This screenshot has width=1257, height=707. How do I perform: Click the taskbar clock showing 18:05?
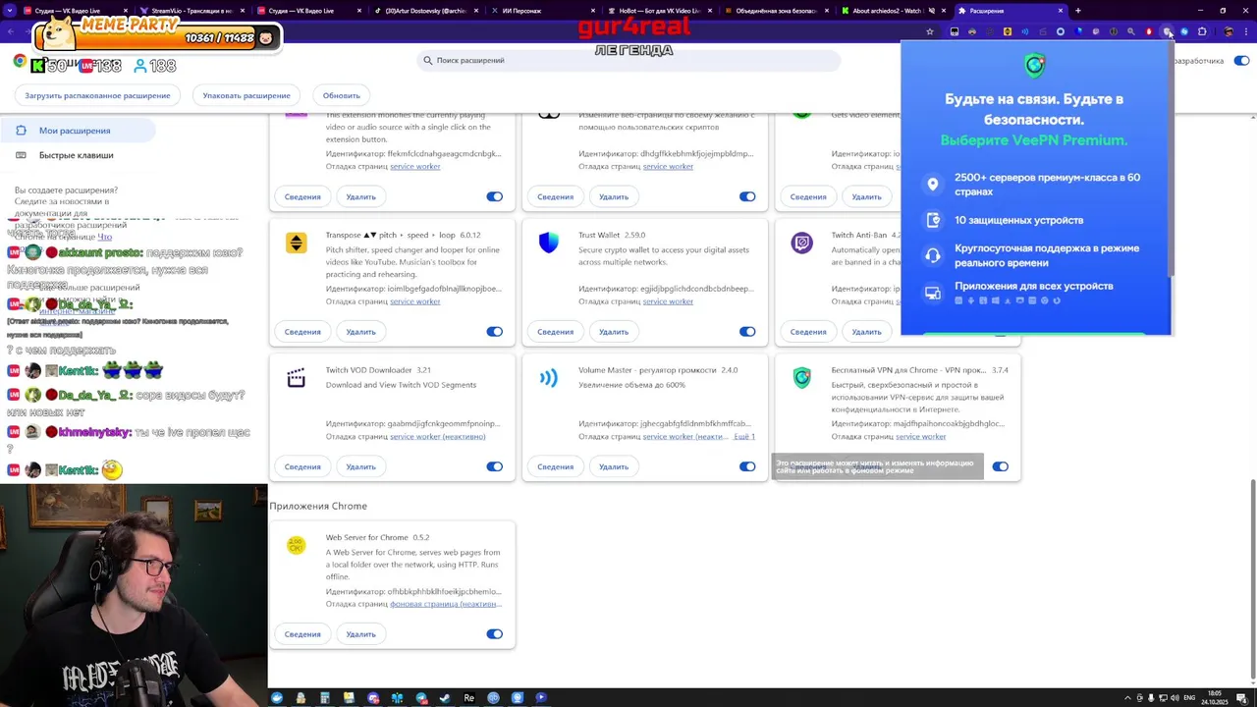coord(1215,698)
